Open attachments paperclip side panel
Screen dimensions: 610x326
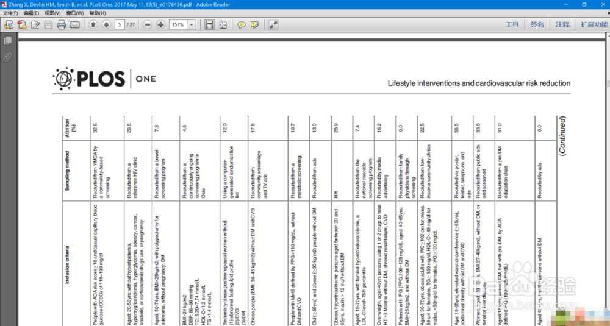point(7,58)
